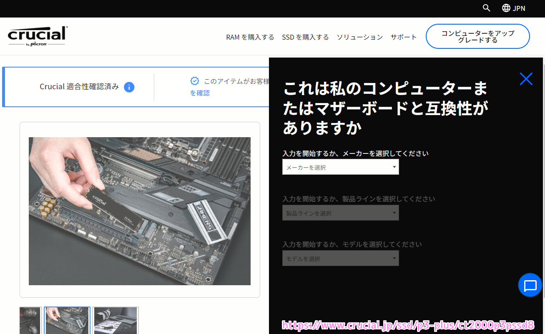Click the checkmark badge compatibility icon

point(194,81)
